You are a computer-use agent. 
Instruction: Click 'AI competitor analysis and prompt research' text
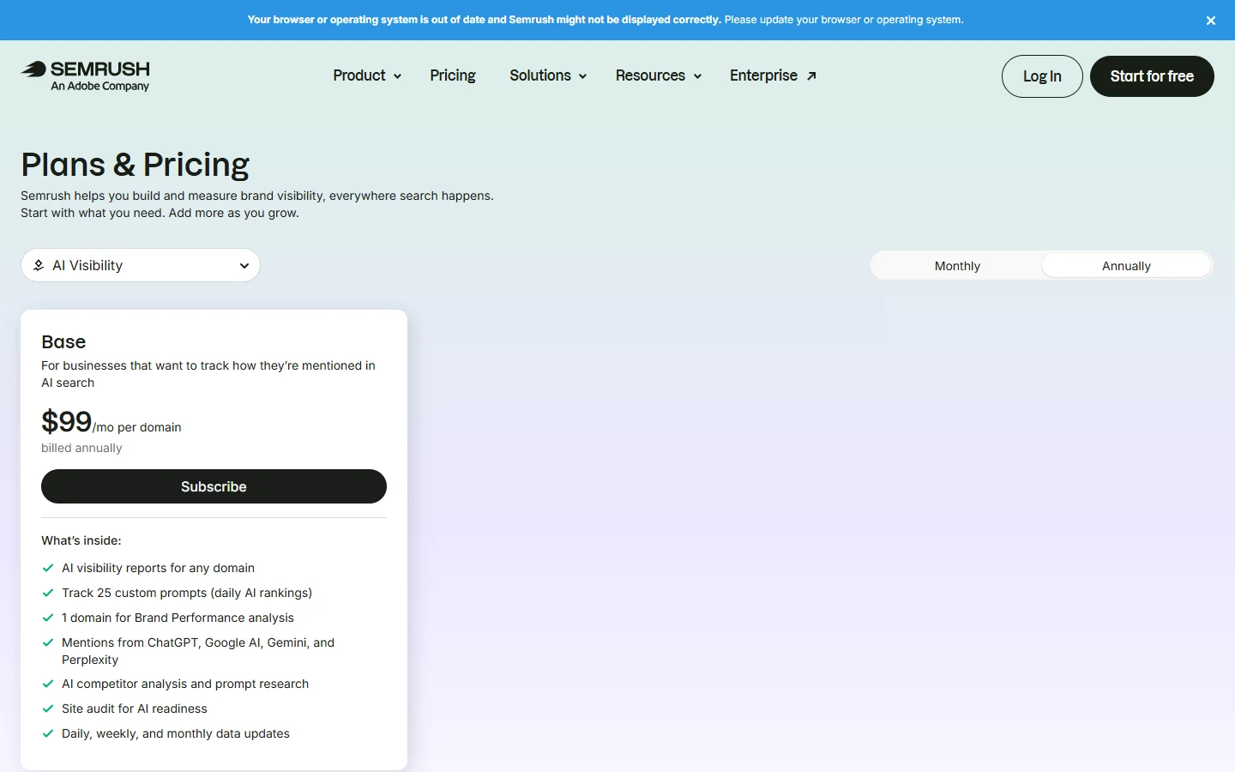(185, 684)
